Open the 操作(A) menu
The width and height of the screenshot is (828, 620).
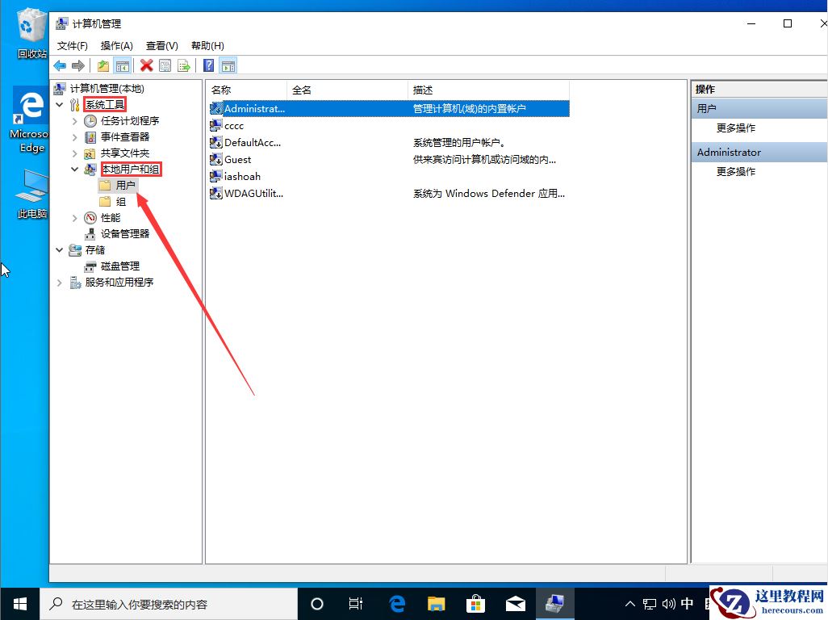(x=116, y=45)
